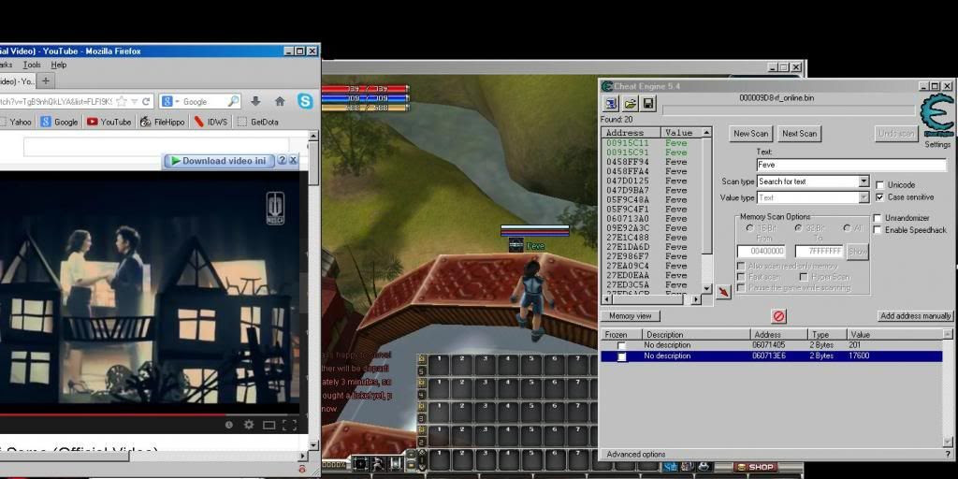Open the YouTube player settings gear

pyautogui.click(x=249, y=425)
